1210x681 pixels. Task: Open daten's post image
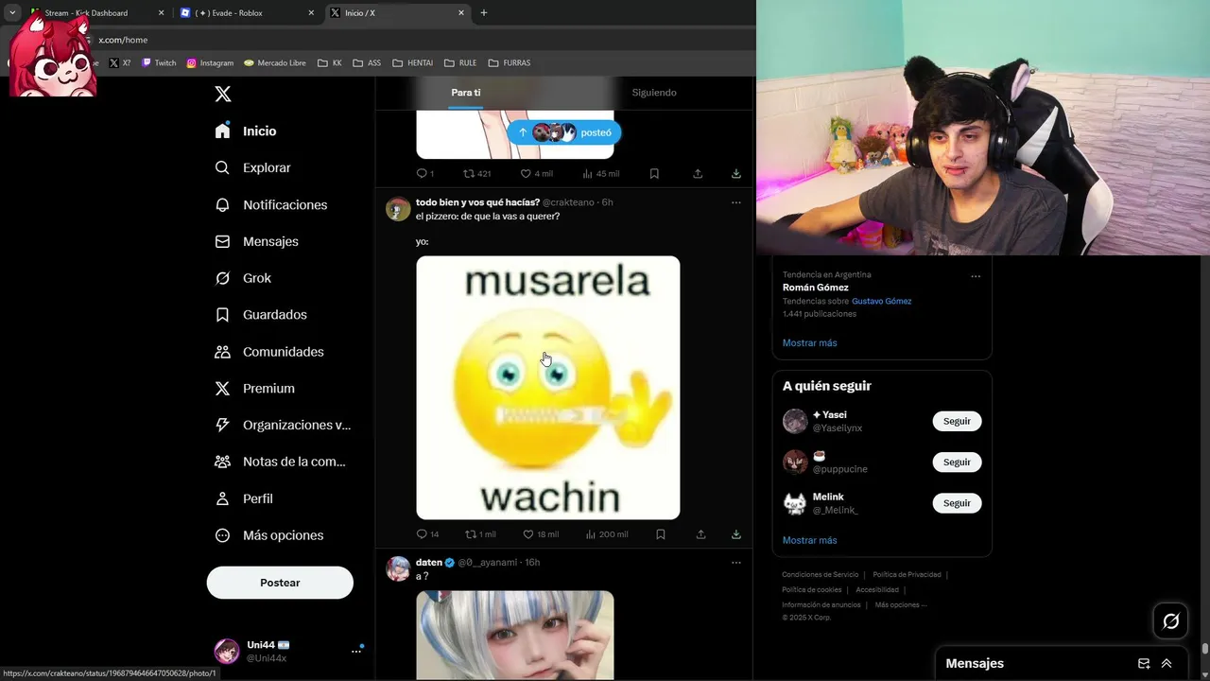pos(515,636)
